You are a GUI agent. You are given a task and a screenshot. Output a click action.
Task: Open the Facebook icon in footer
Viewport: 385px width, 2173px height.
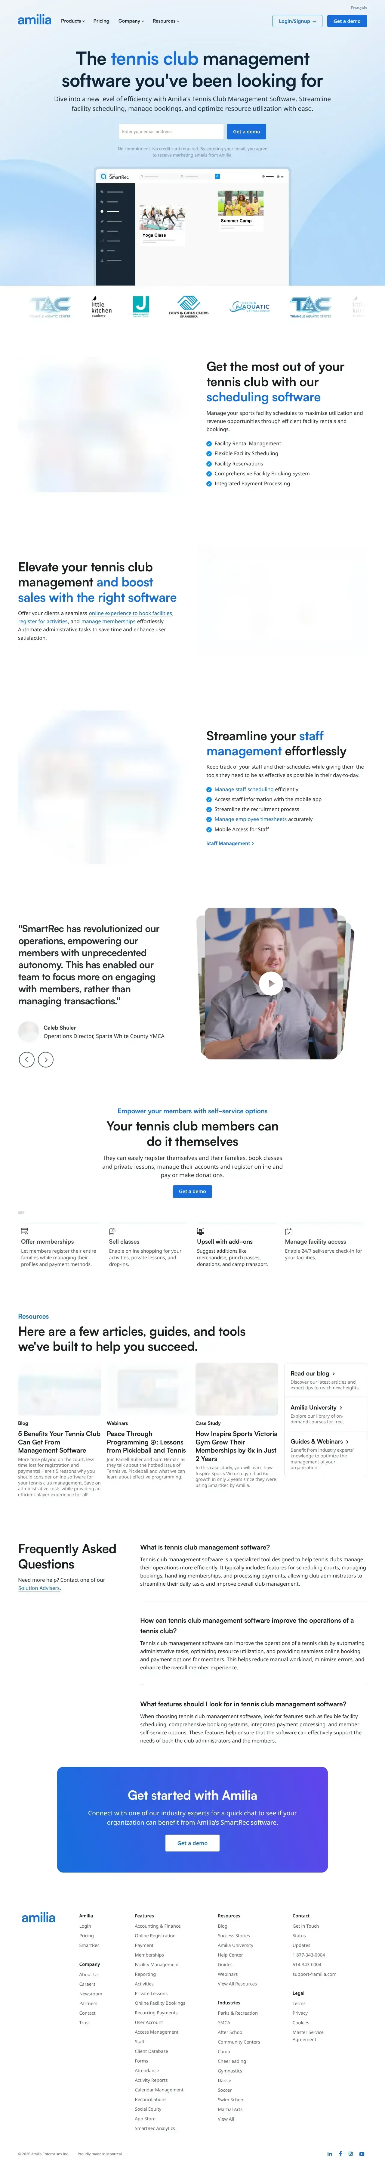340,2154
